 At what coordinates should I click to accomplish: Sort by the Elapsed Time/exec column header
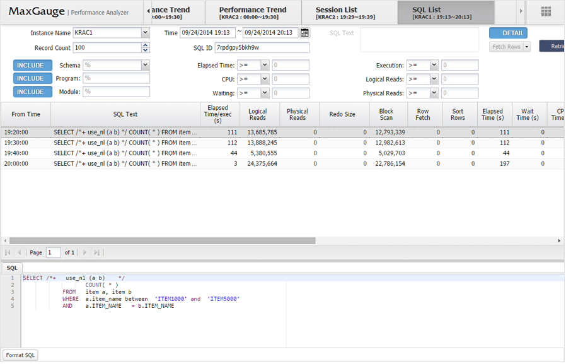[x=217, y=114]
